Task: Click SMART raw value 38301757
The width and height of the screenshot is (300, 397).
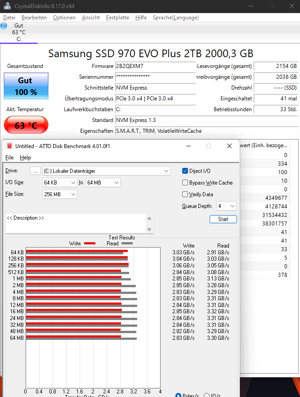Action: [274, 224]
